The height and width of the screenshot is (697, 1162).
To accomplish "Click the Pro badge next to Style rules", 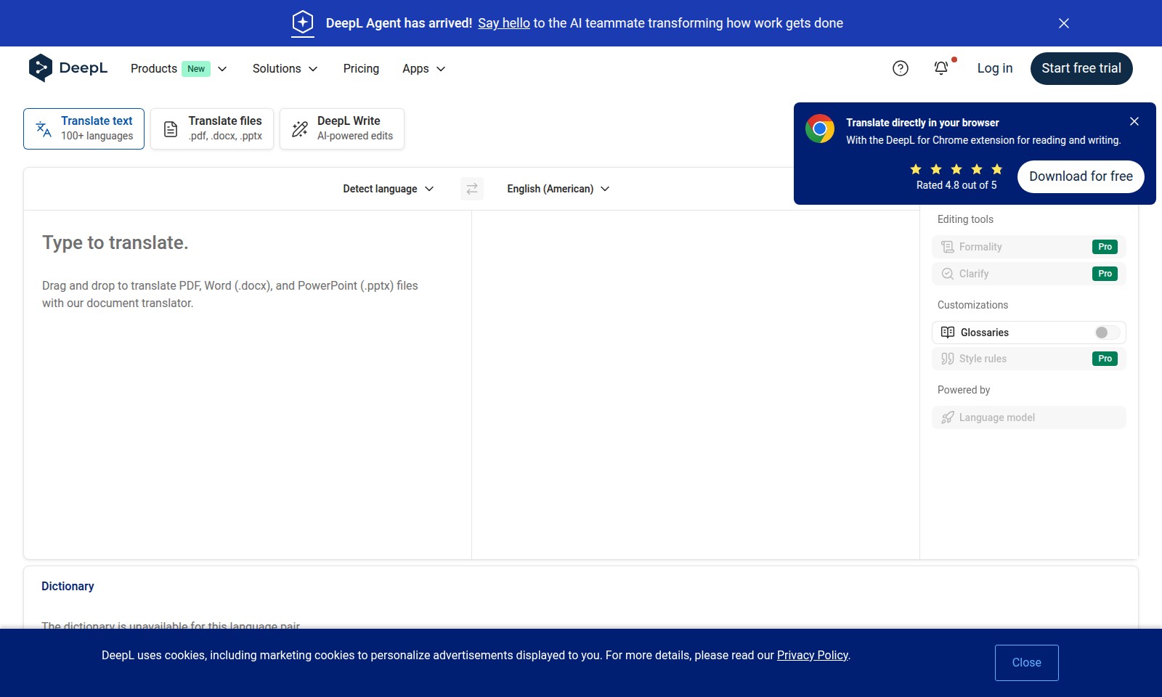I will tap(1105, 359).
